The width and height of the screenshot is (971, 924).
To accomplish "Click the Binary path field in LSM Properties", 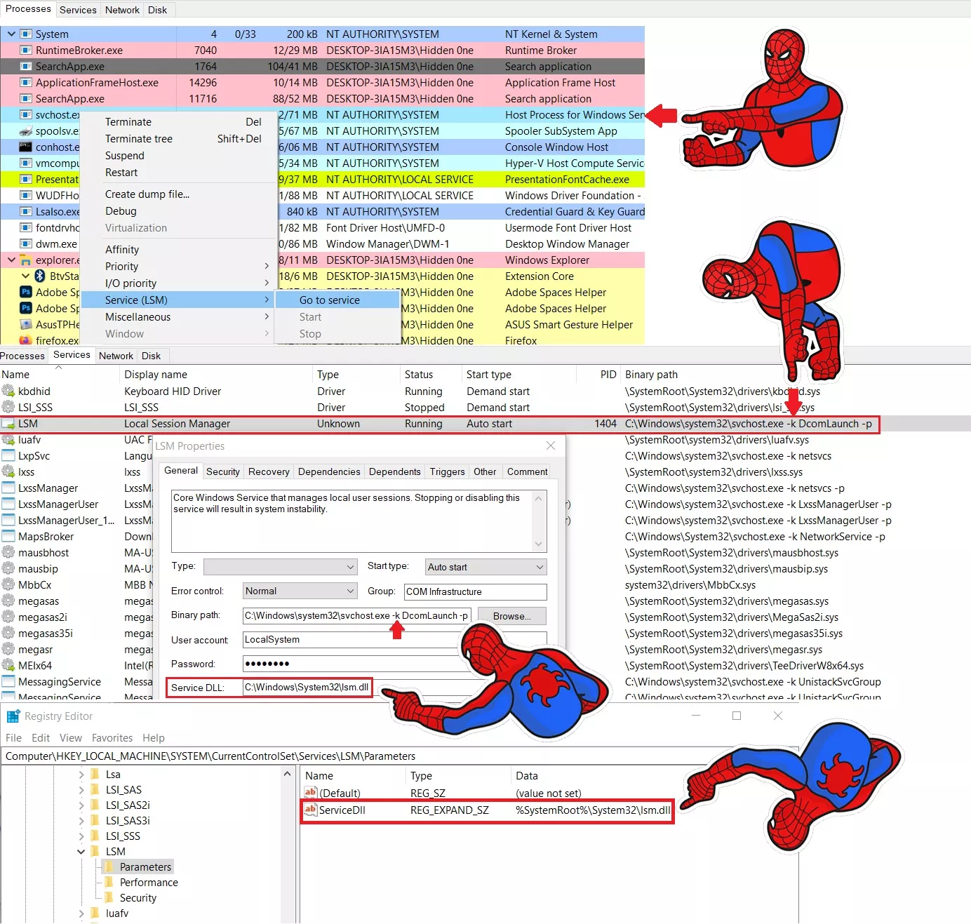I will (x=356, y=616).
